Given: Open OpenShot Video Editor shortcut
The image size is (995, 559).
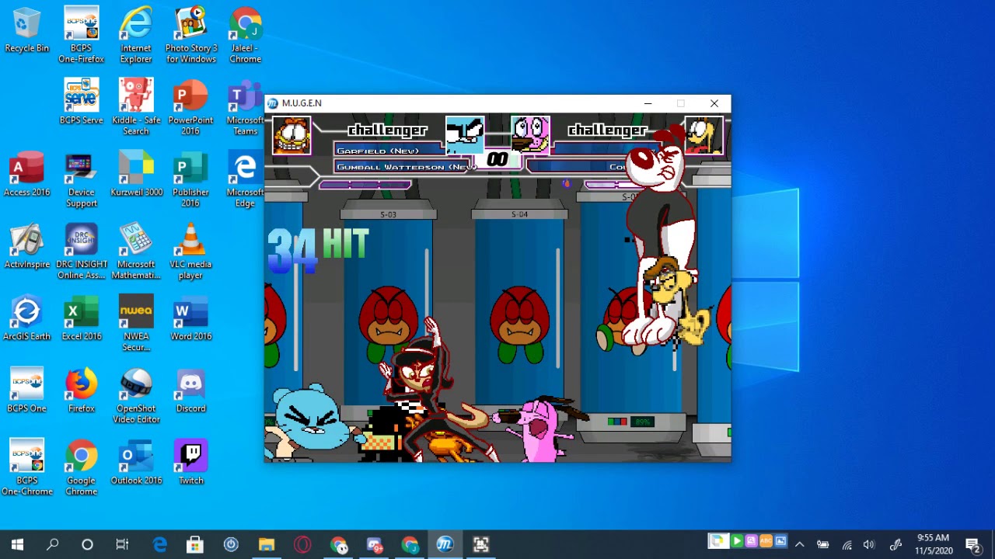Looking at the screenshot, I should pyautogui.click(x=136, y=396).
